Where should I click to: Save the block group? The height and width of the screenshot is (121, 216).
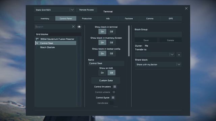146,40
